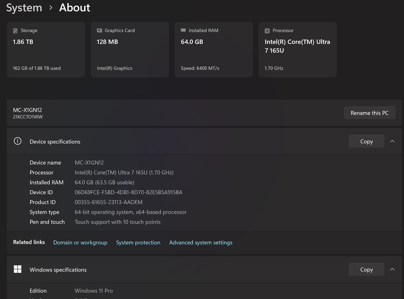Select Installed RAM value 64.0 GB usable
The image size is (404, 299).
pos(104,182)
